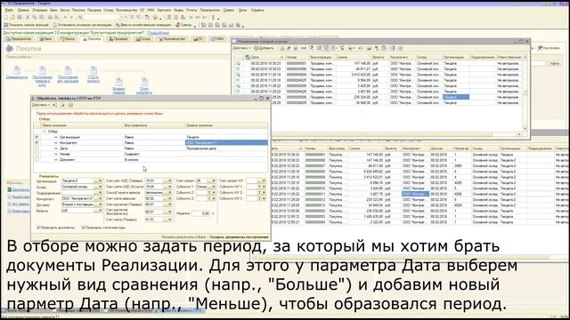570x320 pixels.
Task: Open Действия dropdown in processing window
Action: (x=41, y=105)
